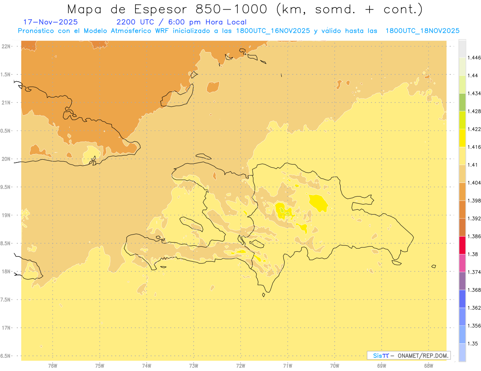Click the 20N latitude label
This screenshot has height=371, width=481.
pyautogui.click(x=6, y=159)
